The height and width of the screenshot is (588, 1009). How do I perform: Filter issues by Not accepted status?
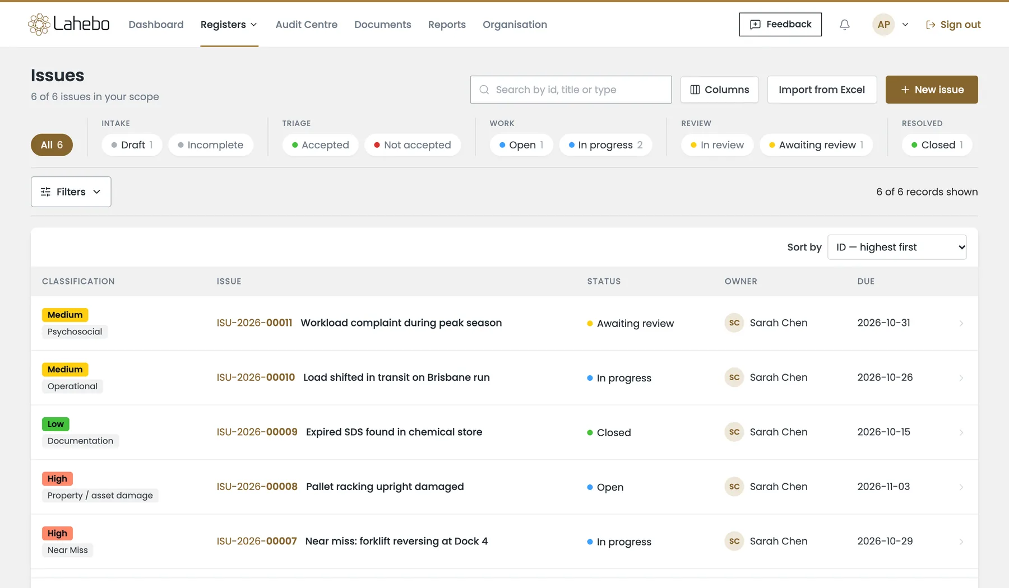click(x=413, y=145)
